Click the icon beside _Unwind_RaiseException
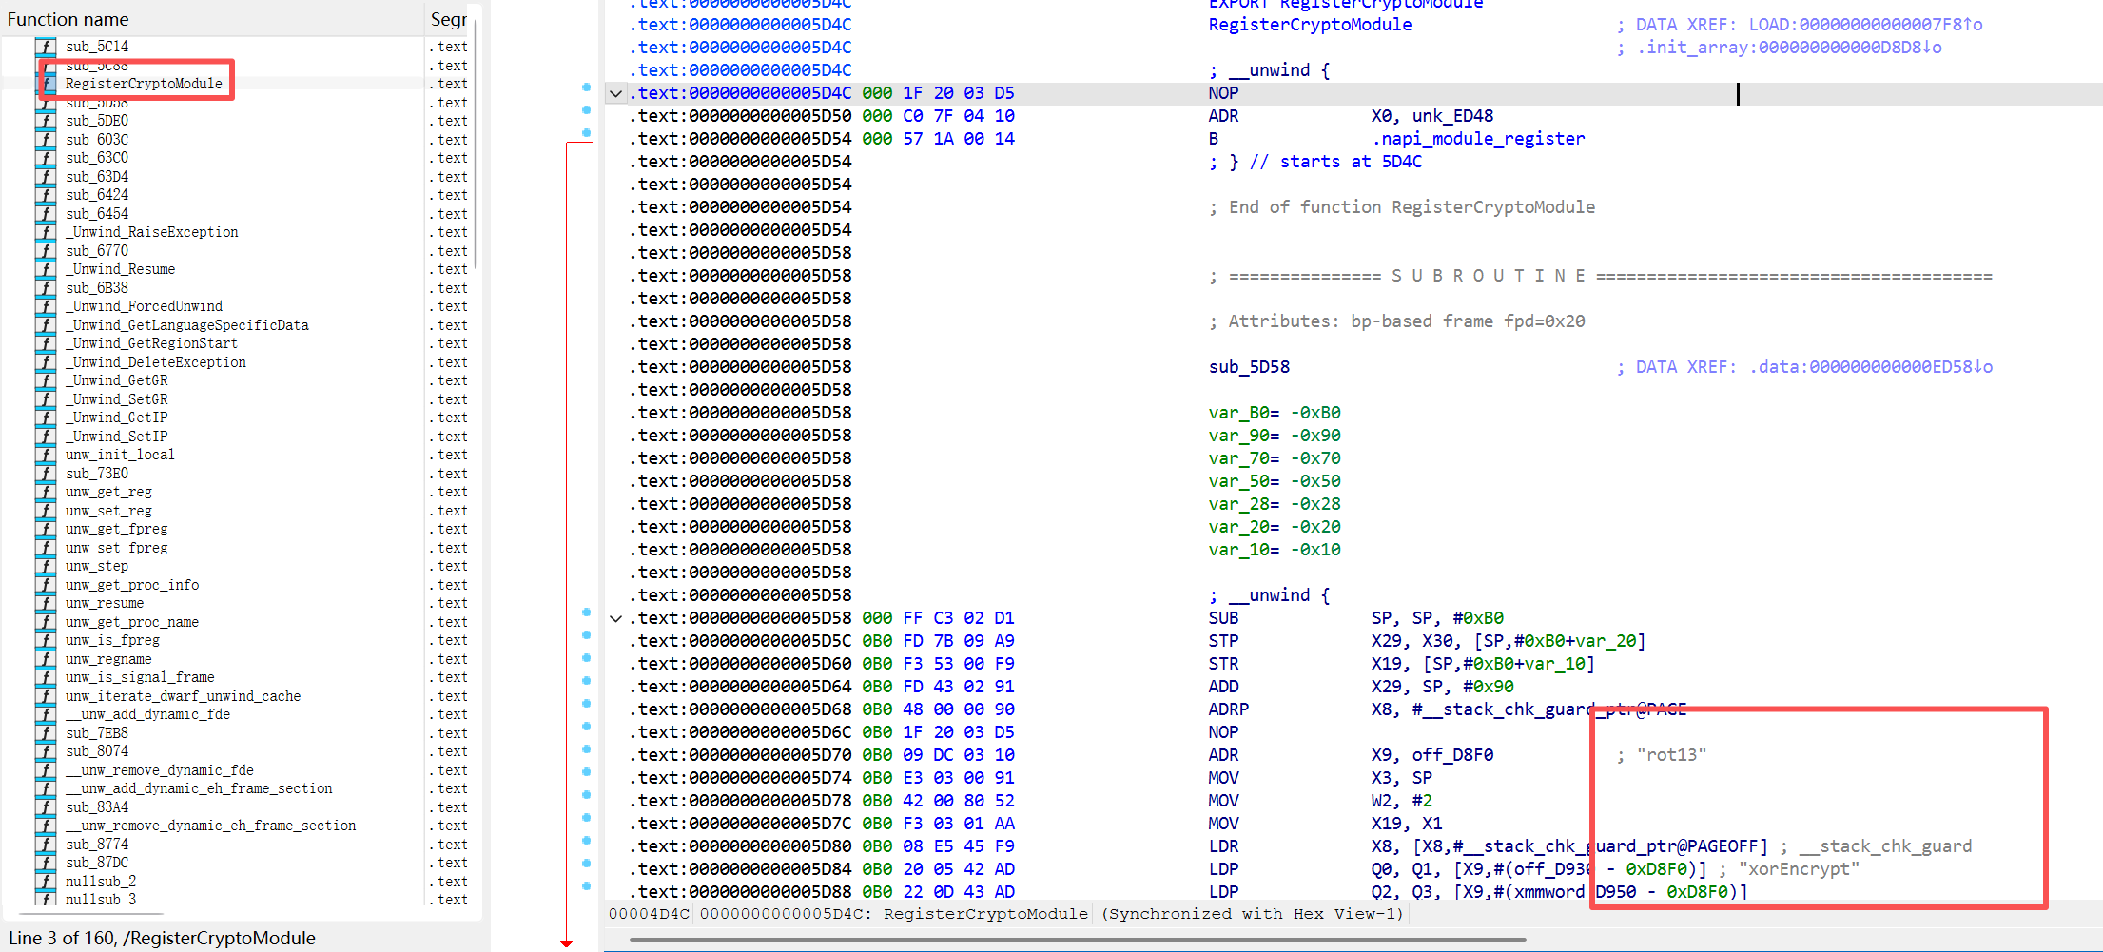Image resolution: width=2103 pixels, height=952 pixels. pyautogui.click(x=45, y=232)
